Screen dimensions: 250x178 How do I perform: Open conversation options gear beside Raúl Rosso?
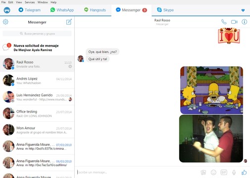(70, 66)
